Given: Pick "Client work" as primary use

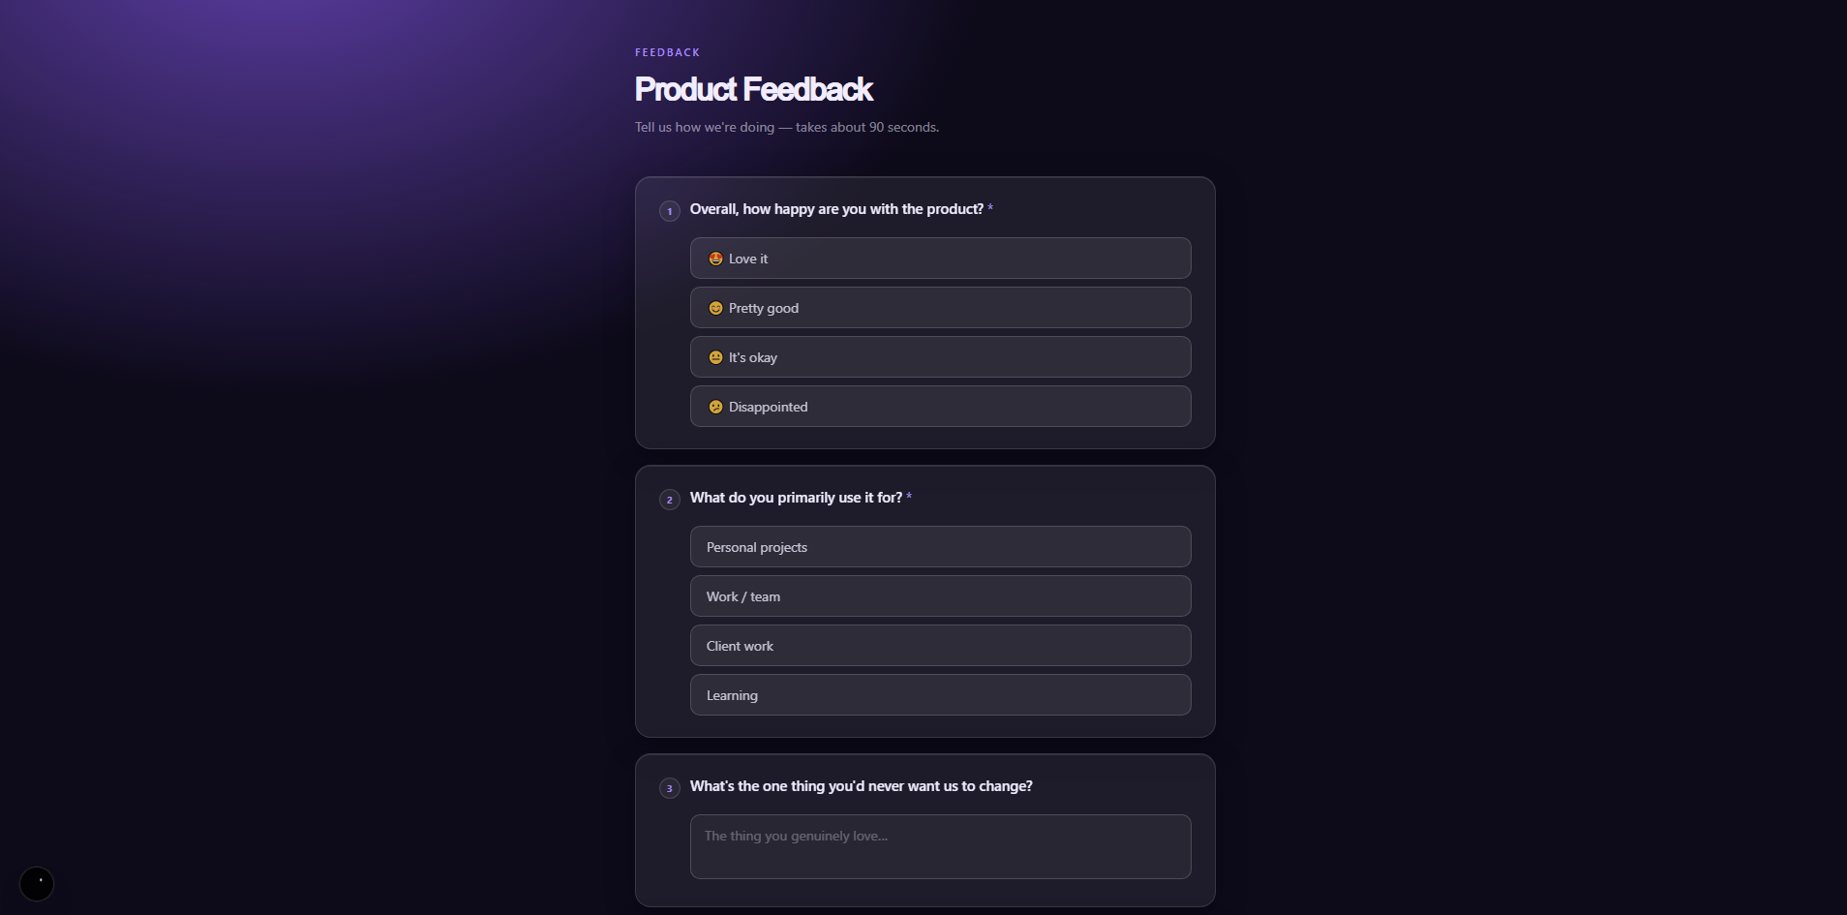Looking at the screenshot, I should tap(740, 646).
